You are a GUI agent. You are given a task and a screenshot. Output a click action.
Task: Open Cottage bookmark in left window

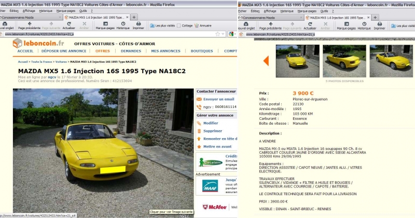pos(185,26)
